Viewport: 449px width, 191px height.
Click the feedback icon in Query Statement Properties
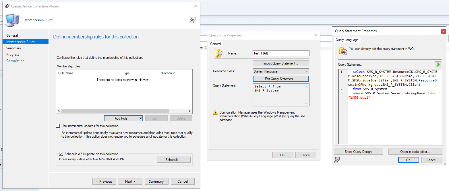[x=337, y=160]
